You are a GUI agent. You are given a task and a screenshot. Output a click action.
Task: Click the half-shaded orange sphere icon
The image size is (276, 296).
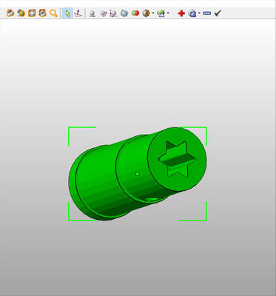(x=147, y=13)
